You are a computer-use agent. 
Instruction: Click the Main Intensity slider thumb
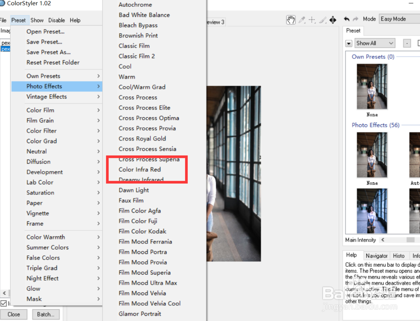tap(410, 240)
